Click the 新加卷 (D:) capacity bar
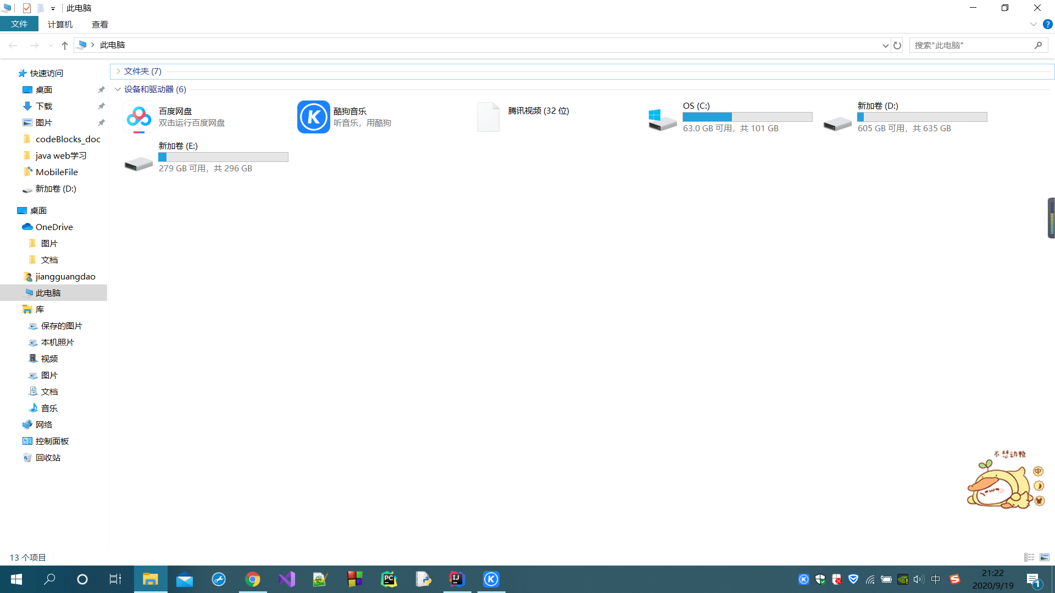1055x593 pixels. coord(922,117)
